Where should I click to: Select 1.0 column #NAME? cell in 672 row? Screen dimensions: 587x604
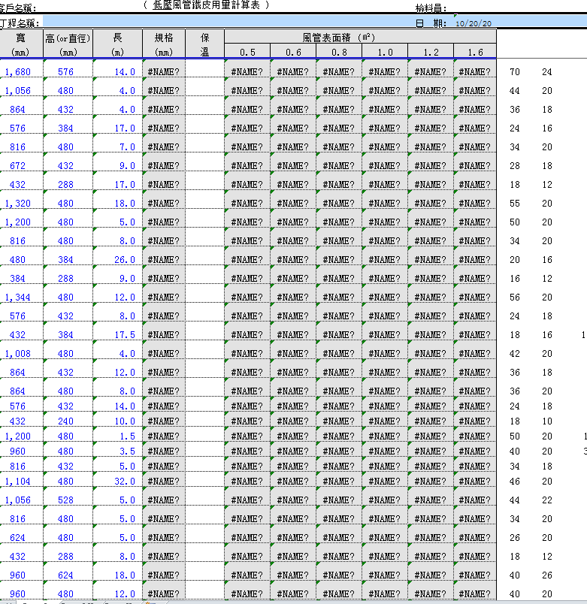coord(385,162)
